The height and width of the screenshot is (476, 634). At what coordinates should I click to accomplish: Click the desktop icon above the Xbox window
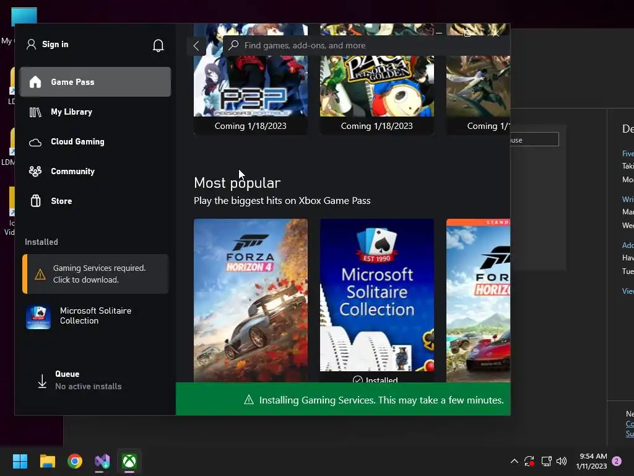click(x=24, y=15)
